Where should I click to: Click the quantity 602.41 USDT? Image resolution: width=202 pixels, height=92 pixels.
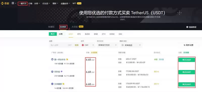[x=131, y=59]
